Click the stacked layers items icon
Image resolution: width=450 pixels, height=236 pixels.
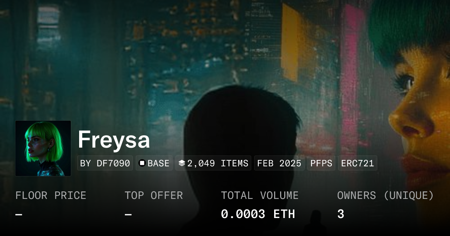tap(182, 163)
